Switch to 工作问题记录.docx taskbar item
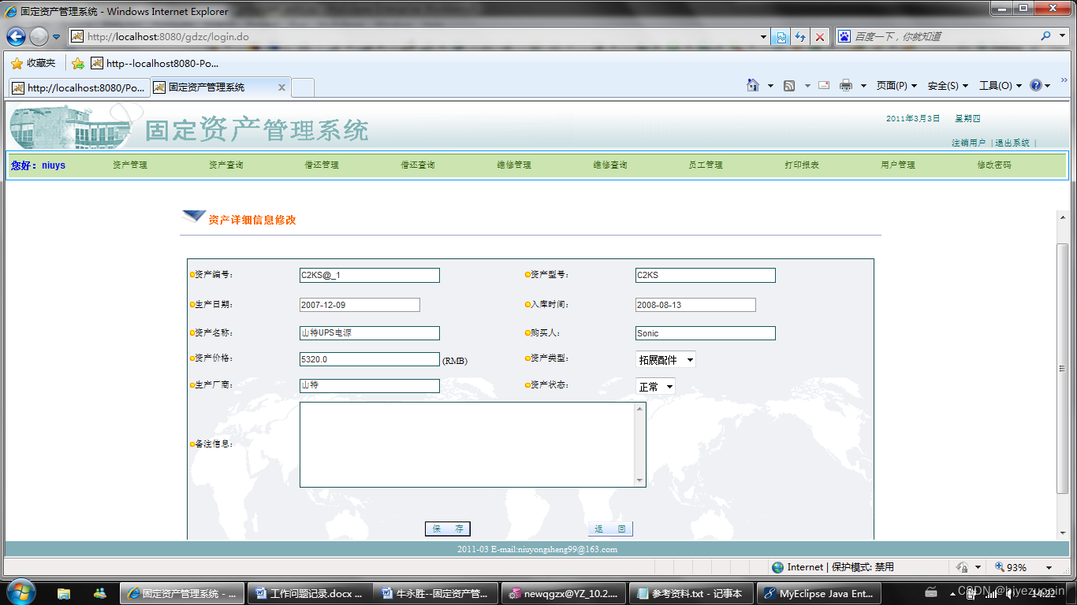 [x=309, y=593]
